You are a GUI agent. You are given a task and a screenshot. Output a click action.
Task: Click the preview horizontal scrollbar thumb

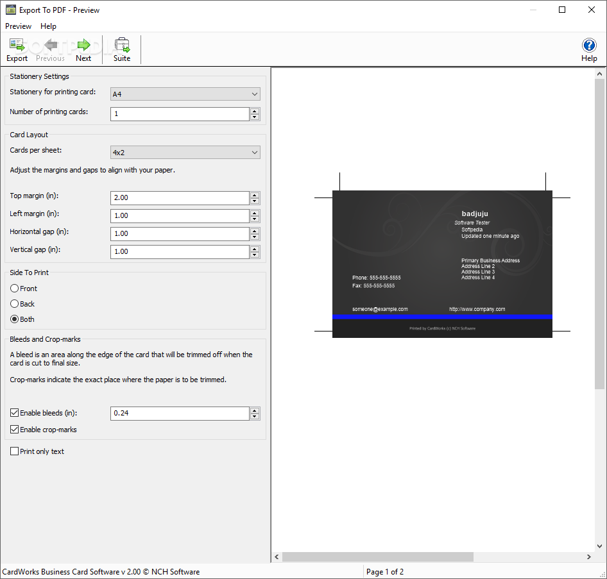(378, 557)
